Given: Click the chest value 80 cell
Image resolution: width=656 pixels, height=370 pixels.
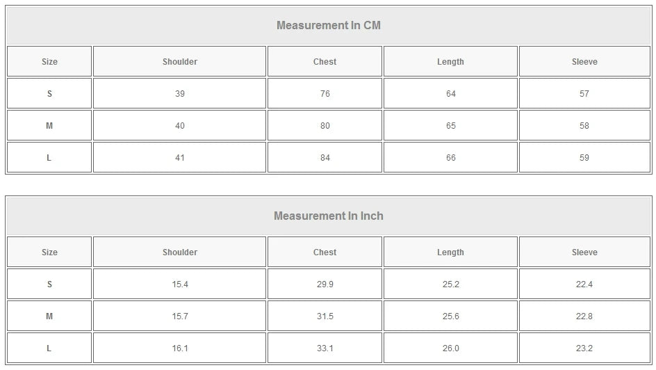Looking at the screenshot, I should click(325, 126).
